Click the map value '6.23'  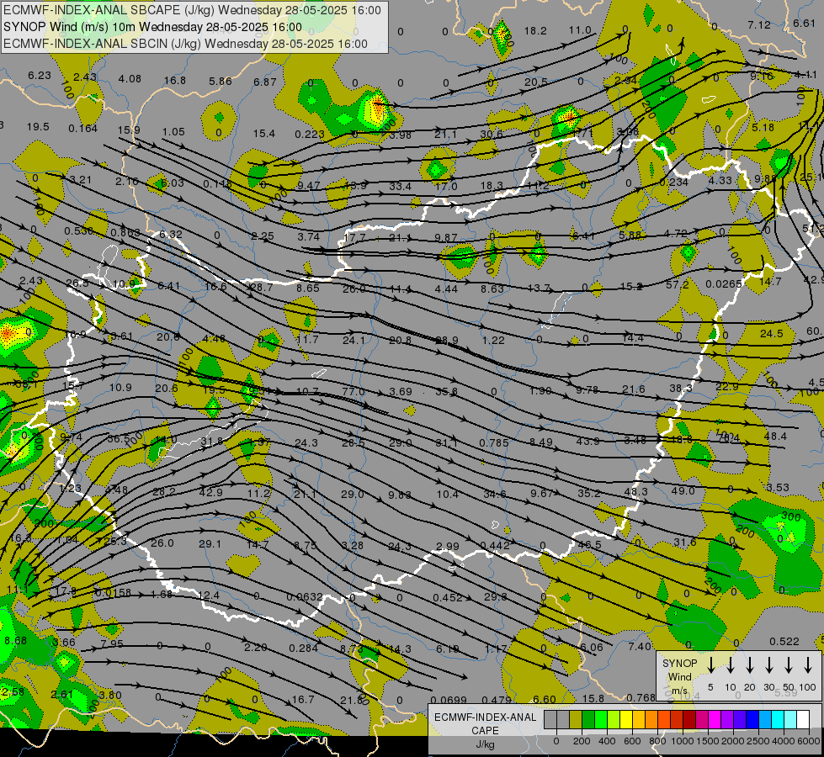click(40, 75)
